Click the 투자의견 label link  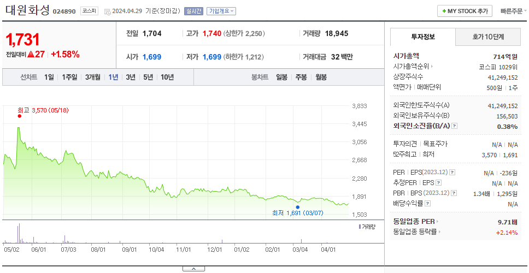pyautogui.click(x=405, y=144)
